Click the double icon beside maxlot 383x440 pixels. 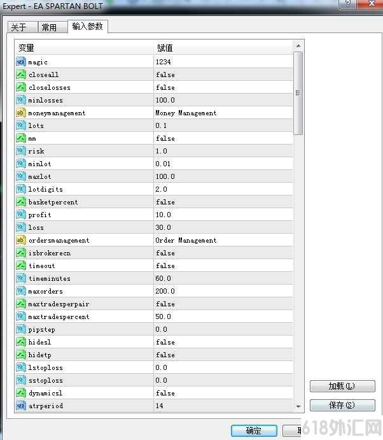point(21,176)
